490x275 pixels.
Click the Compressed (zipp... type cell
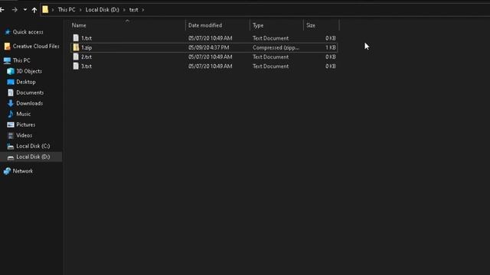[276, 47]
